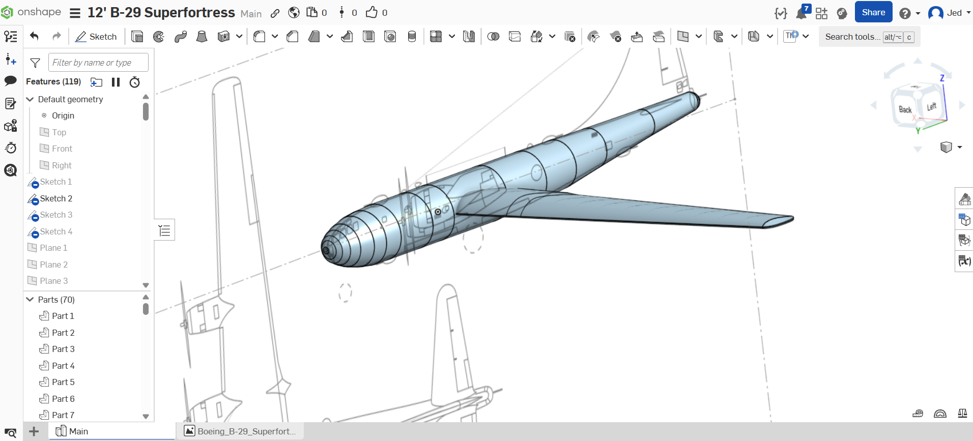Open the Boeing_B-29_Superfort image tab

click(240, 431)
